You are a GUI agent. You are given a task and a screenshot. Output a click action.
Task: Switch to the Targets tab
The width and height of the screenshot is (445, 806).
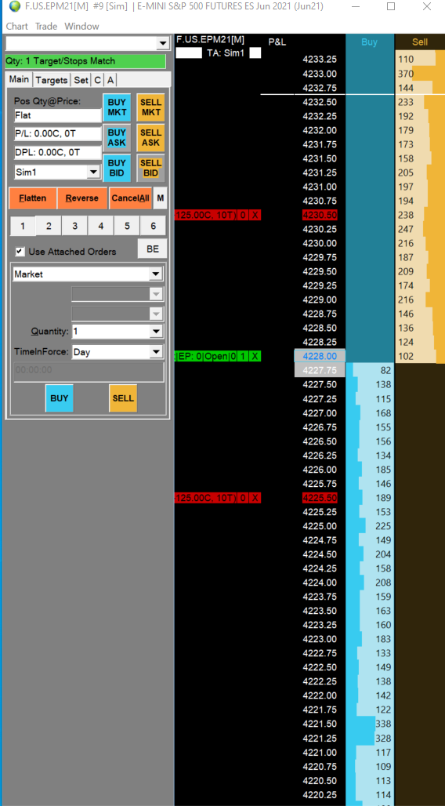52,80
